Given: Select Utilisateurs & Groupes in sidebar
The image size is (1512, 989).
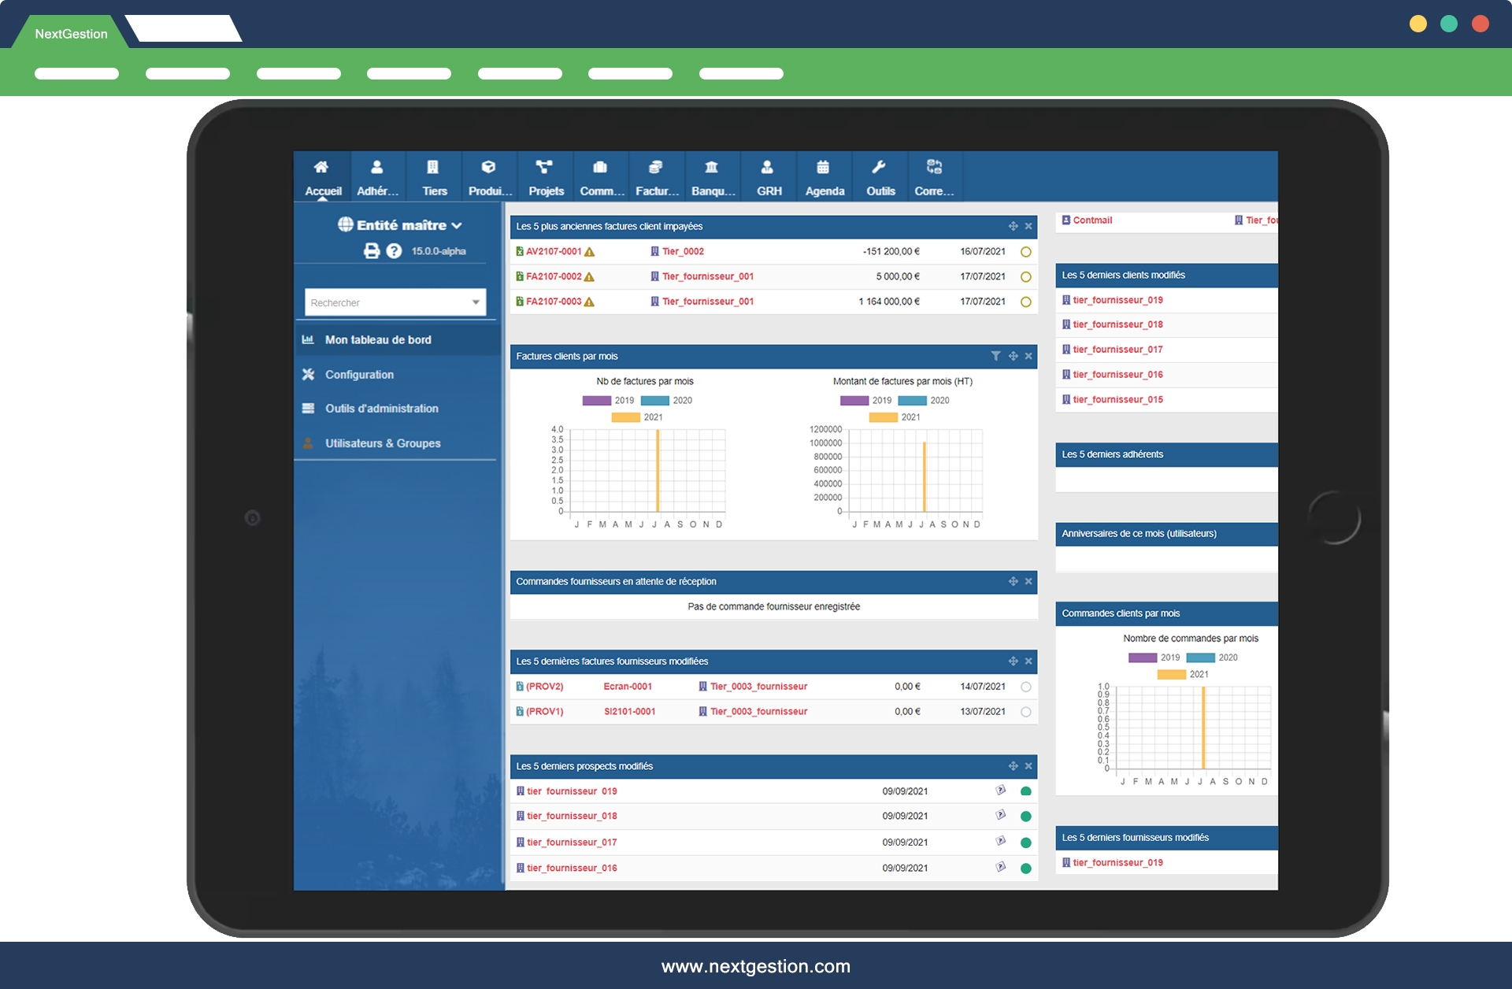Looking at the screenshot, I should (383, 443).
